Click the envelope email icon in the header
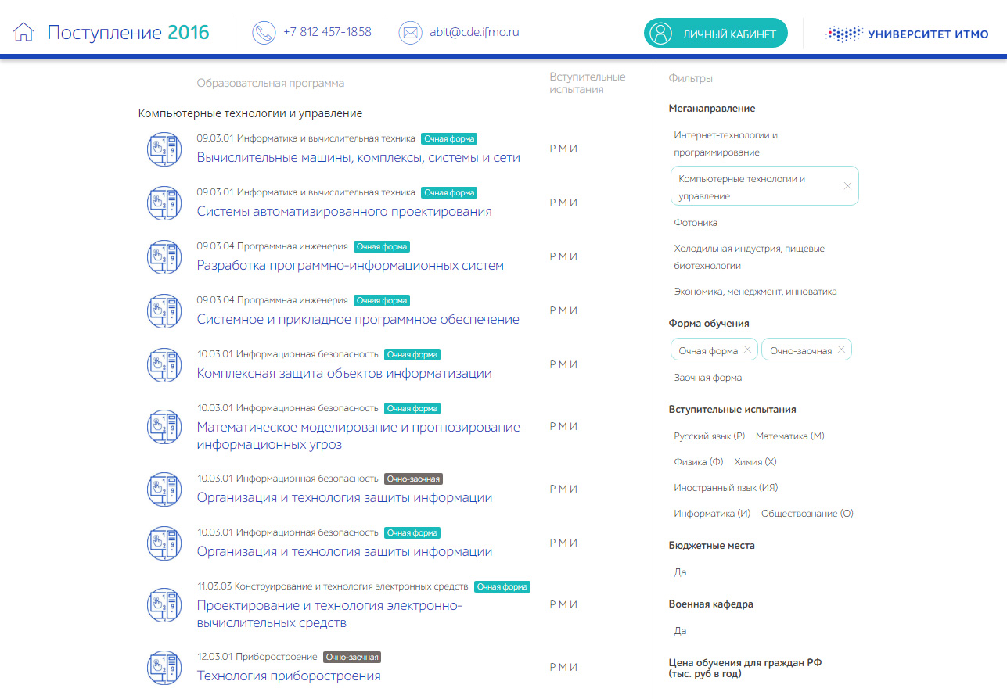Image resolution: width=1007 pixels, height=699 pixels. pyautogui.click(x=410, y=33)
